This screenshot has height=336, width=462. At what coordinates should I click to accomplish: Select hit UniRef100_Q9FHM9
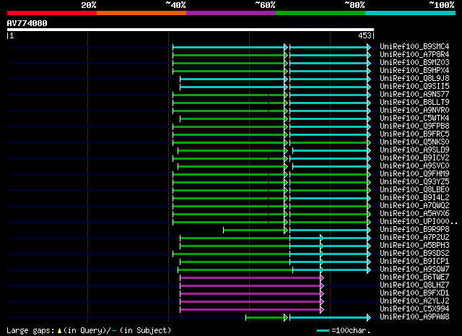[414, 174]
